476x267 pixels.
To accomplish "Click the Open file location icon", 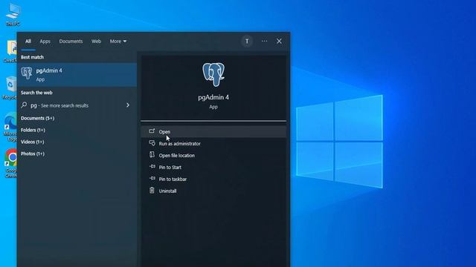I will [152, 154].
